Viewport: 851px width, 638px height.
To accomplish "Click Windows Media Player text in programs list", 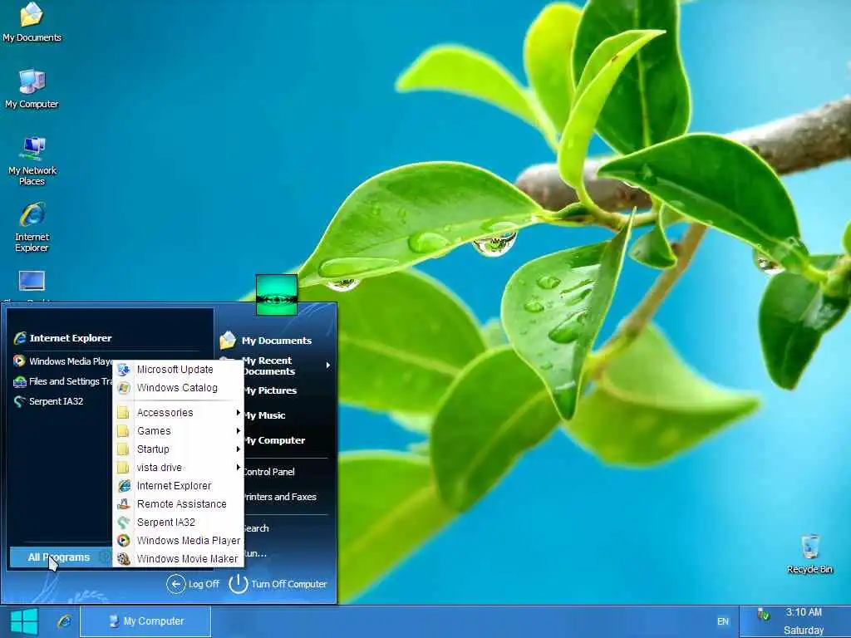I will coord(189,540).
